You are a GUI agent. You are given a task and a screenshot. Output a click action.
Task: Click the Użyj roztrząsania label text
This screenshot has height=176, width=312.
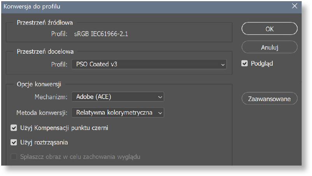tap(44, 143)
